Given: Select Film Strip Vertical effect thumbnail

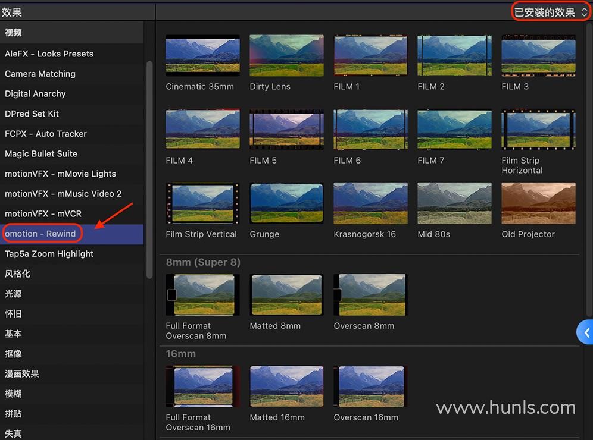Looking at the screenshot, I should point(202,203).
